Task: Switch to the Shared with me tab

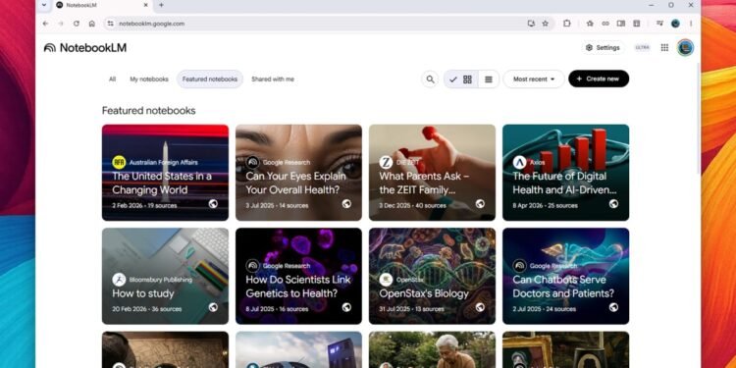Action: [x=273, y=79]
